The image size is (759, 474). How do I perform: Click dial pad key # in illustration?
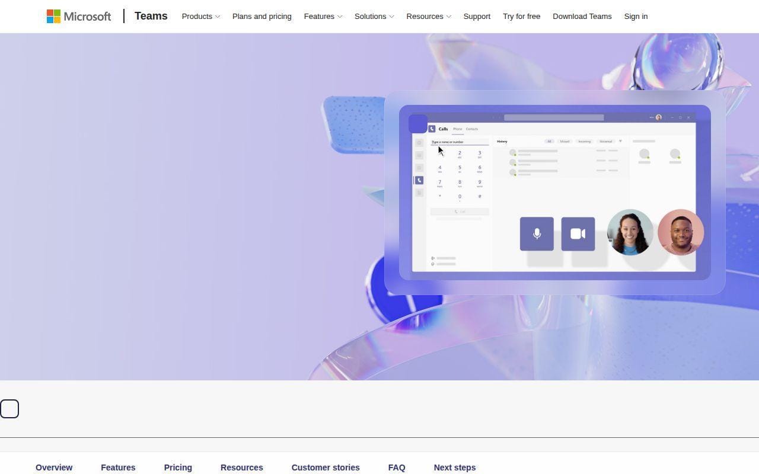point(480,197)
